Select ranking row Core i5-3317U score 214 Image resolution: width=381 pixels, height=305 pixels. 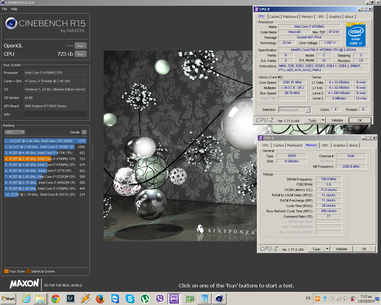(45, 194)
